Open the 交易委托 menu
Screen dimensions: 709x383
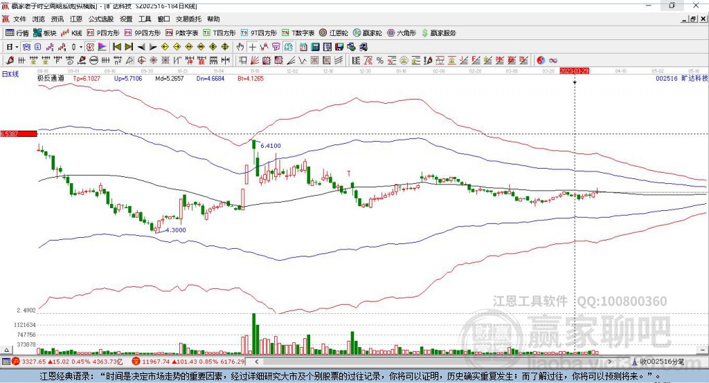(188, 19)
